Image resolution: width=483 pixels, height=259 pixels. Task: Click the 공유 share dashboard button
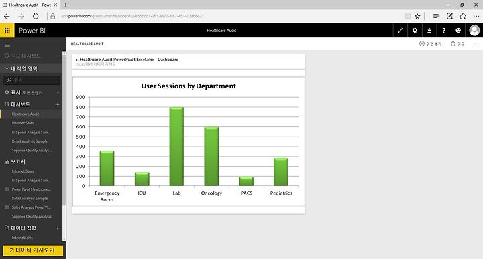pyautogui.click(x=458, y=44)
